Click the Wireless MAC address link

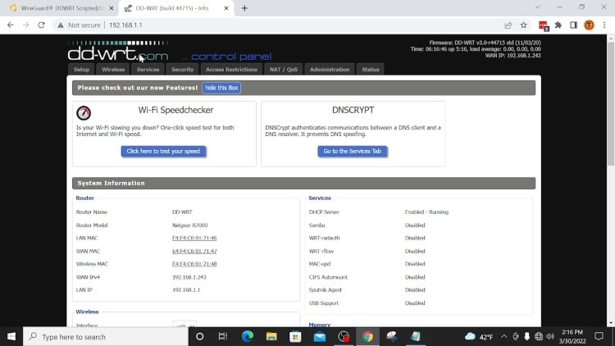[x=194, y=264]
